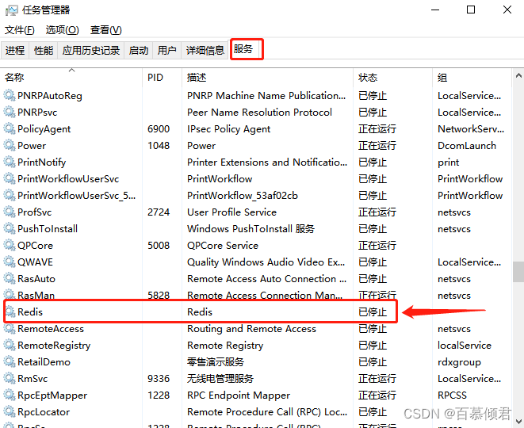Image resolution: width=524 pixels, height=428 pixels.
Task: Click the 已停止 status of Redis
Action: coord(373,312)
